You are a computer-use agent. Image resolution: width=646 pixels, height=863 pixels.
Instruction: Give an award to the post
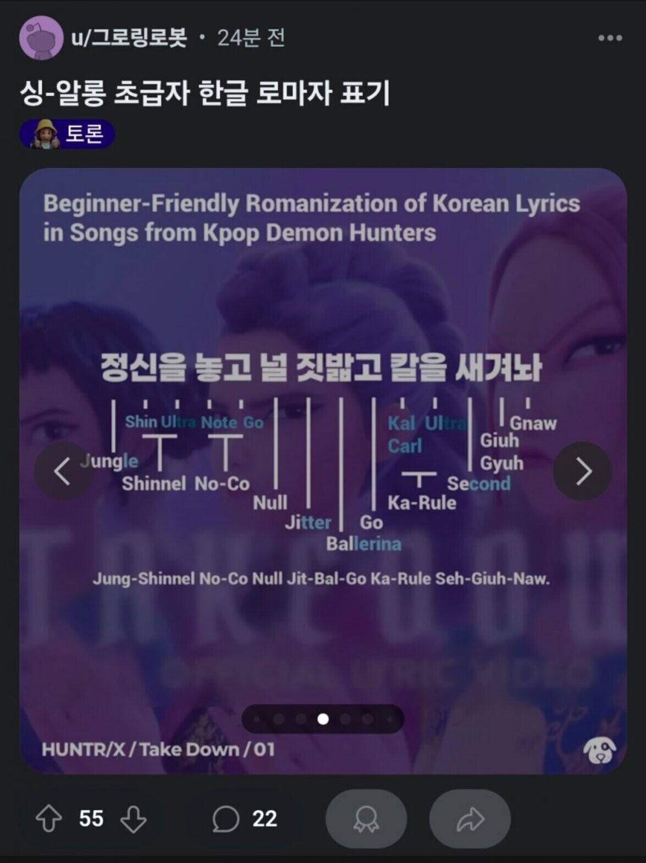tap(366, 819)
